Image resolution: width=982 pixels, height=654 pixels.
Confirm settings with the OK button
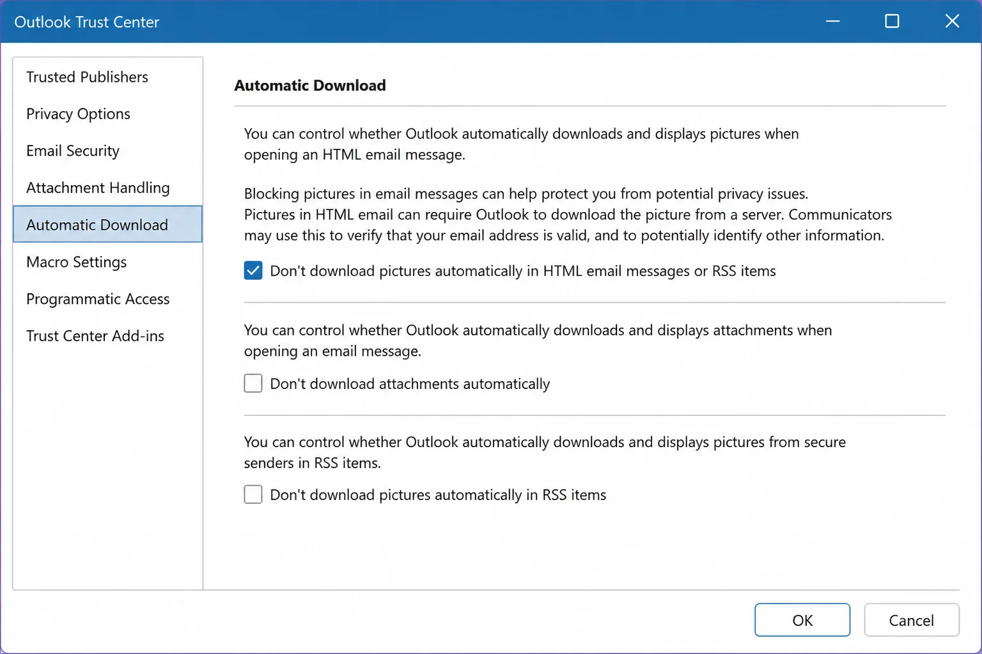(x=802, y=620)
